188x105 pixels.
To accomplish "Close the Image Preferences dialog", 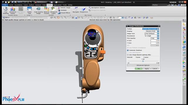I will (x=159, y=26).
